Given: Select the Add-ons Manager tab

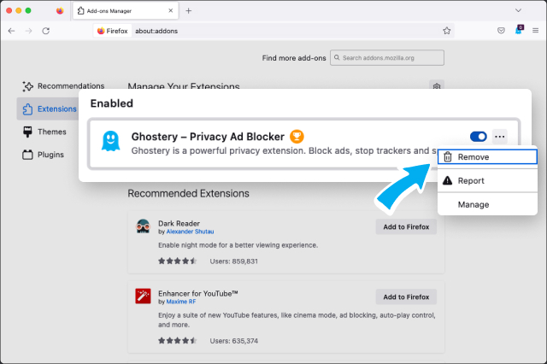Looking at the screenshot, I should 126,11.
